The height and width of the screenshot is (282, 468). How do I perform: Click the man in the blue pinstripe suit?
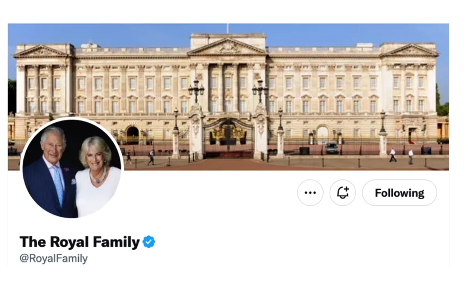51,172
